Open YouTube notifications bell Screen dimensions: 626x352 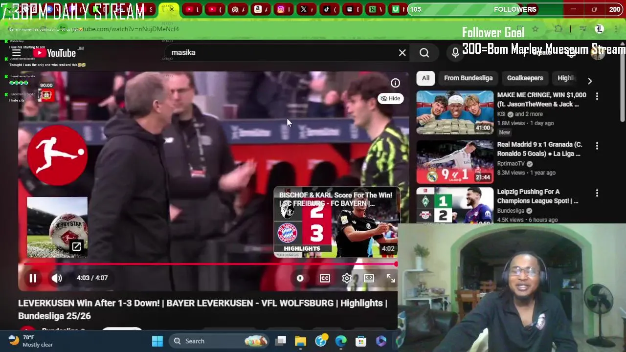[571, 53]
